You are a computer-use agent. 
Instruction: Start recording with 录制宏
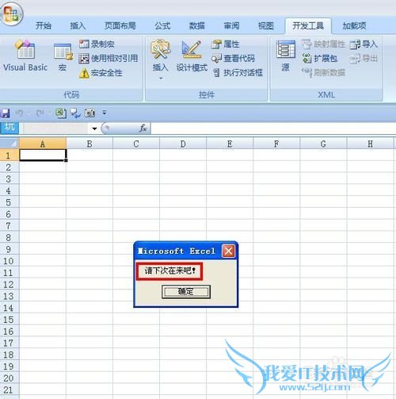[97, 44]
